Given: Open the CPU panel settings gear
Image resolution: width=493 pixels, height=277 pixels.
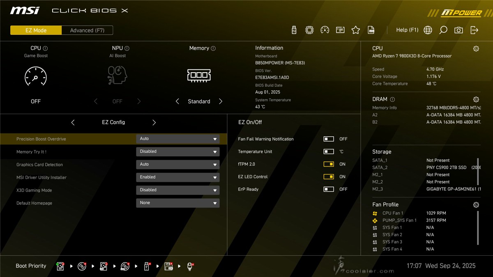Looking at the screenshot, I should tap(476, 48).
